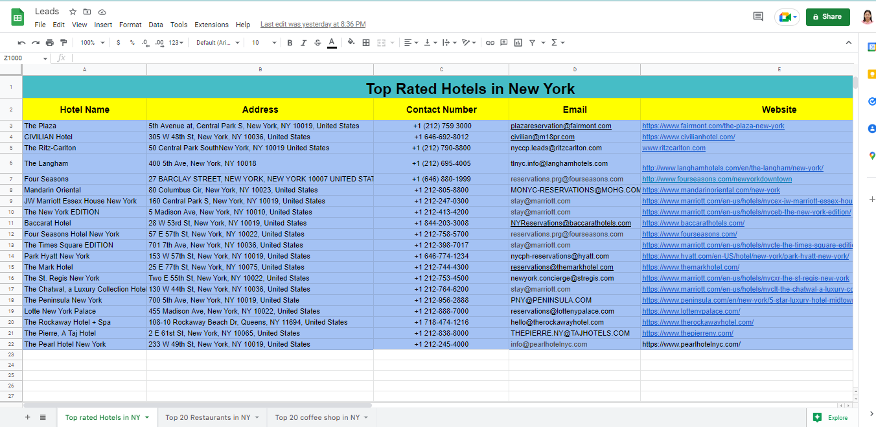This screenshot has height=427, width=876.
Task: Open the account profile picture
Action: click(868, 17)
